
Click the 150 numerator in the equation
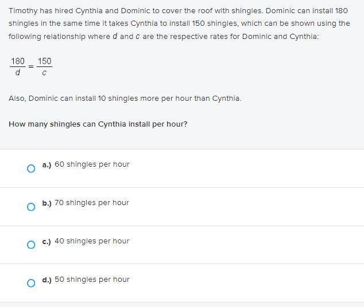[x=44, y=61]
